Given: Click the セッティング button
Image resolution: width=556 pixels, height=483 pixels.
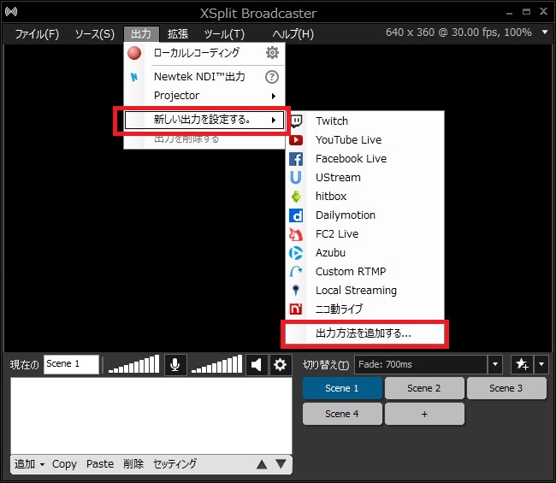Looking at the screenshot, I should [174, 464].
